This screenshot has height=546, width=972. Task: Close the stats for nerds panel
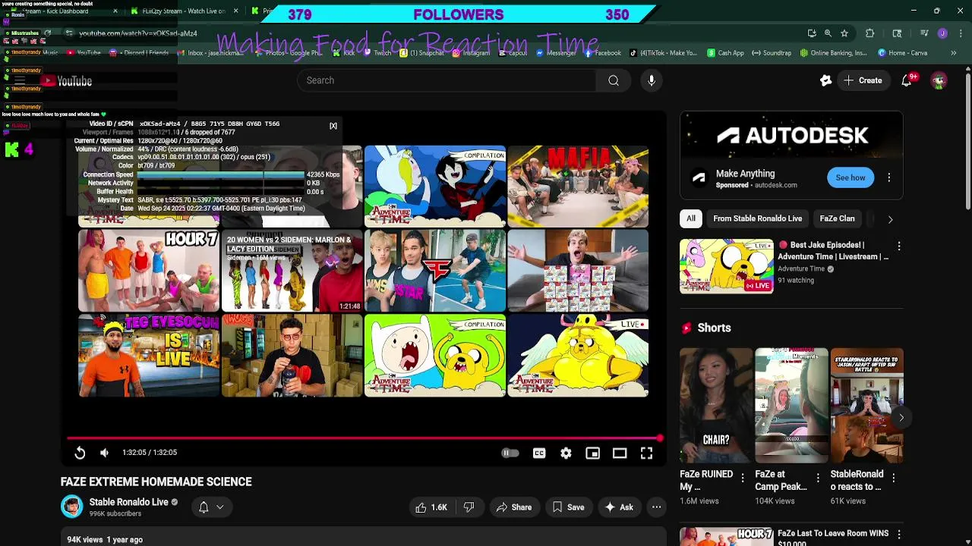click(333, 126)
